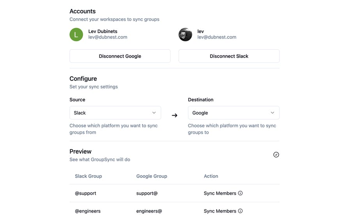Click the chevron in the Destination selector
The height and width of the screenshot is (223, 358).
click(x=272, y=113)
